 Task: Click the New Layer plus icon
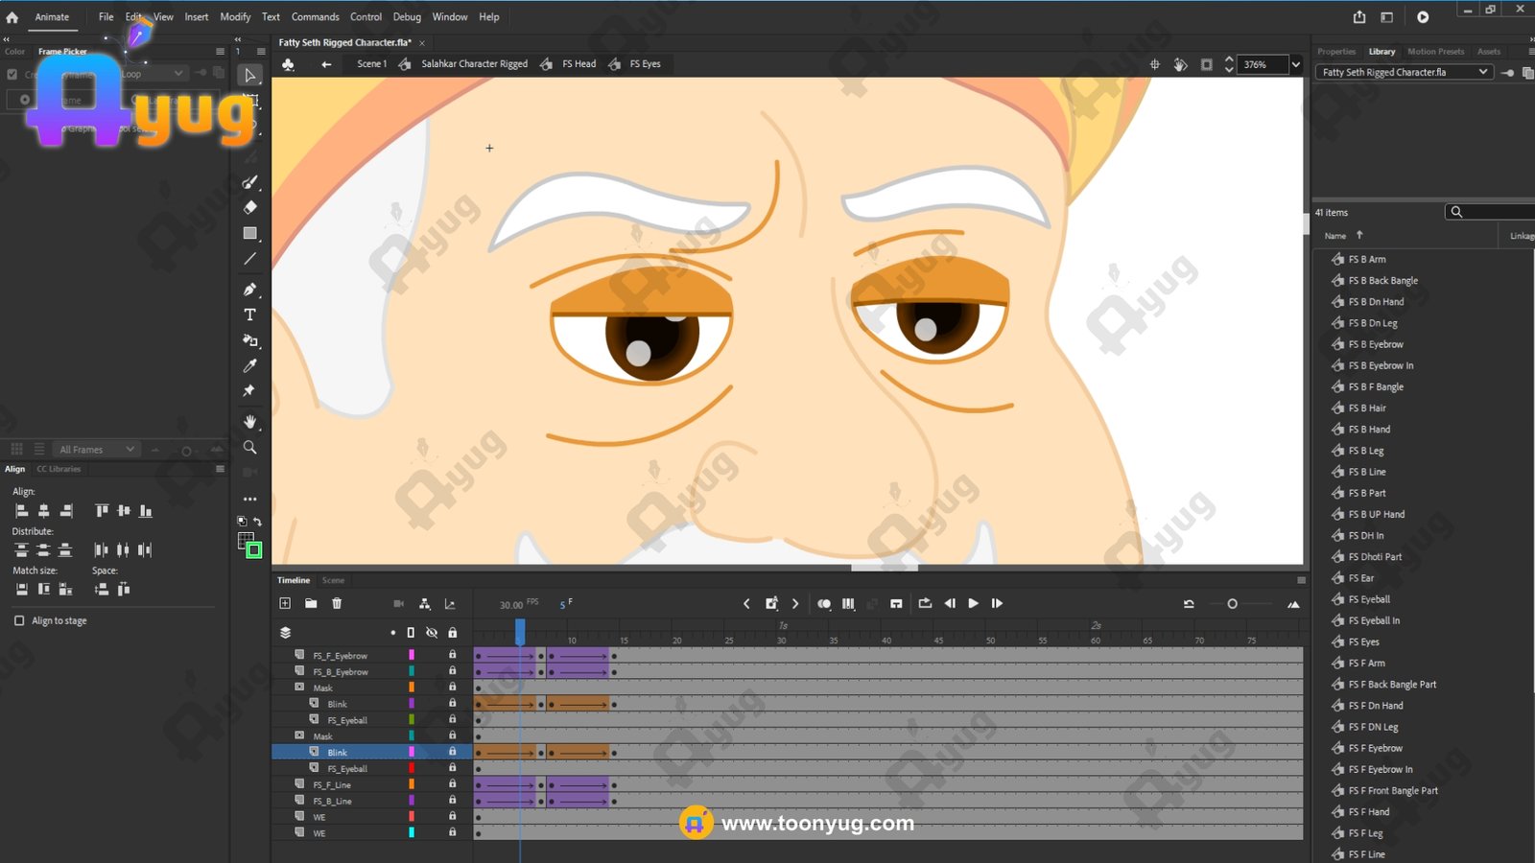click(285, 603)
